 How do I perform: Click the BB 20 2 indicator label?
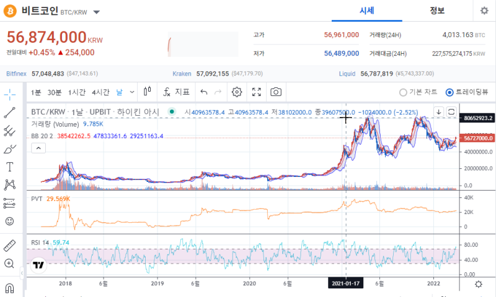(x=42, y=136)
